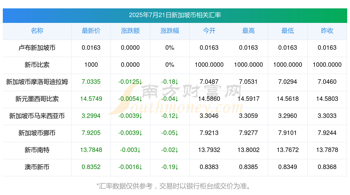The image size is (350, 195).
Task: Click highest value 7.9277
Action: 248,133
